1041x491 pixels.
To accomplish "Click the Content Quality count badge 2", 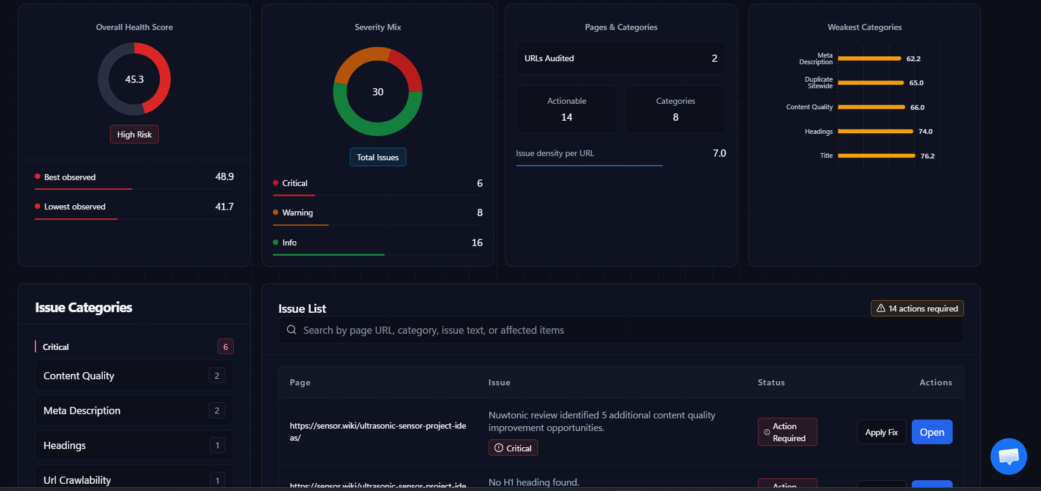I will [217, 376].
